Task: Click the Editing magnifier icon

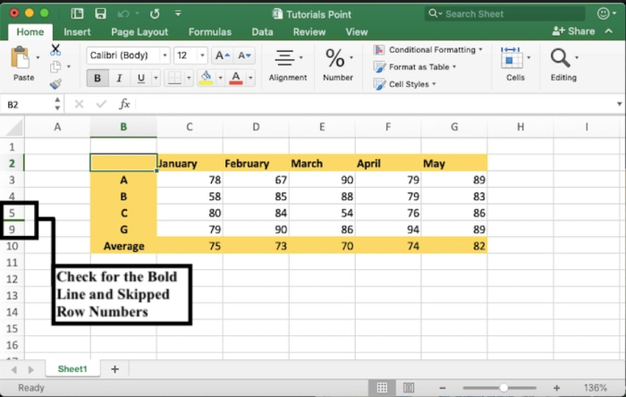Action: click(x=563, y=61)
